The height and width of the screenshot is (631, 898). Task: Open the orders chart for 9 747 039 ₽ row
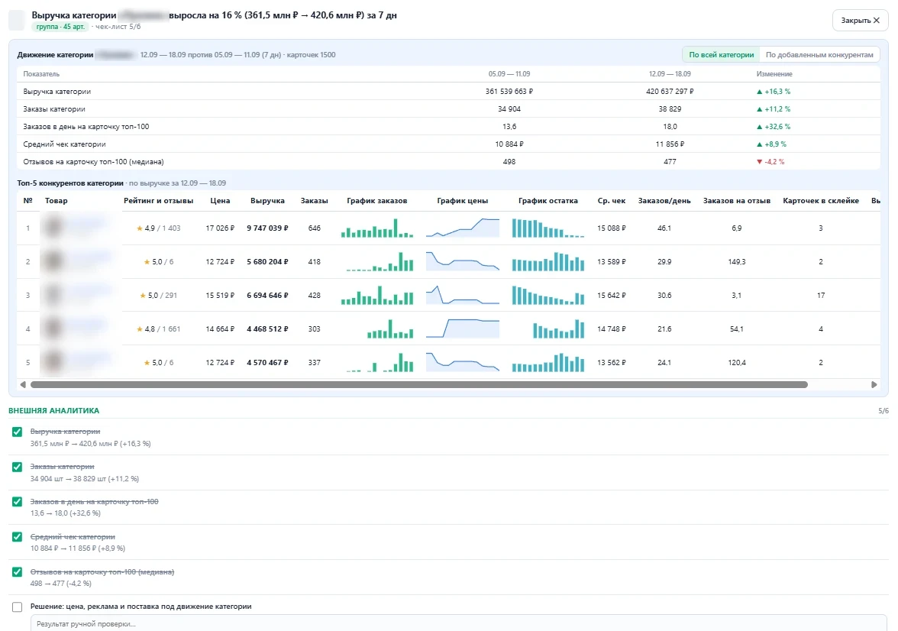[x=377, y=228]
